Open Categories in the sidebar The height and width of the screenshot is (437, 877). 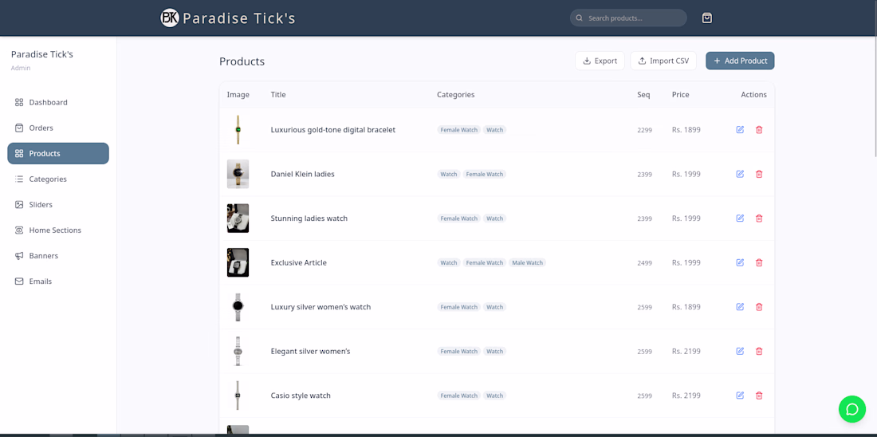(x=58, y=179)
